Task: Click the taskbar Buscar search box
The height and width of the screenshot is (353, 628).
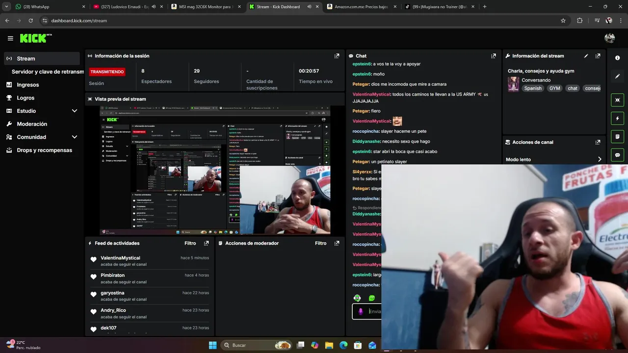Action: [257, 345]
